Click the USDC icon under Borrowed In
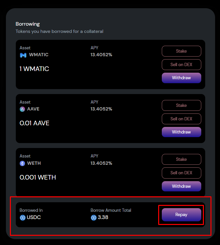 tap(22, 217)
